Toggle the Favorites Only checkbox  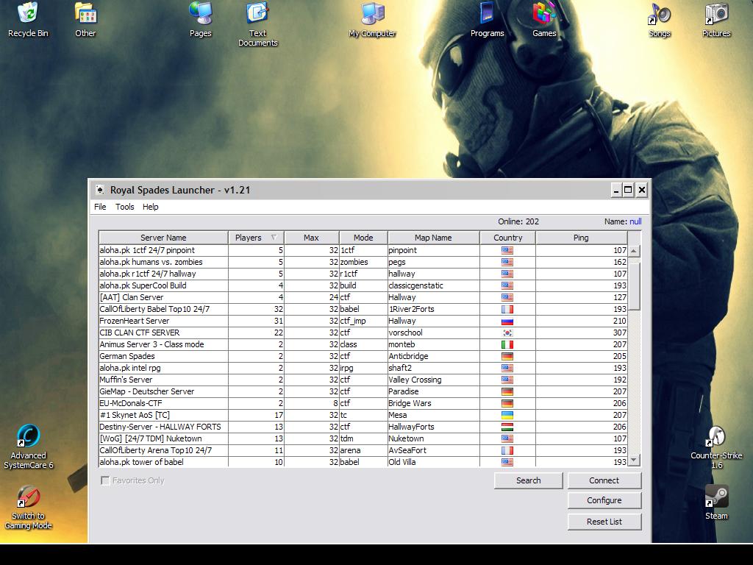tap(106, 480)
